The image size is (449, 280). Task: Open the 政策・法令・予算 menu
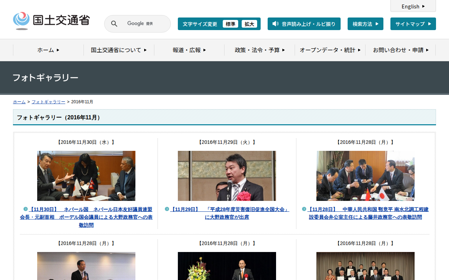point(260,50)
